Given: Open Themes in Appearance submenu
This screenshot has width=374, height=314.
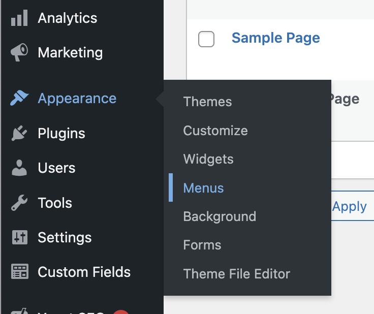Looking at the screenshot, I should click(x=207, y=102).
